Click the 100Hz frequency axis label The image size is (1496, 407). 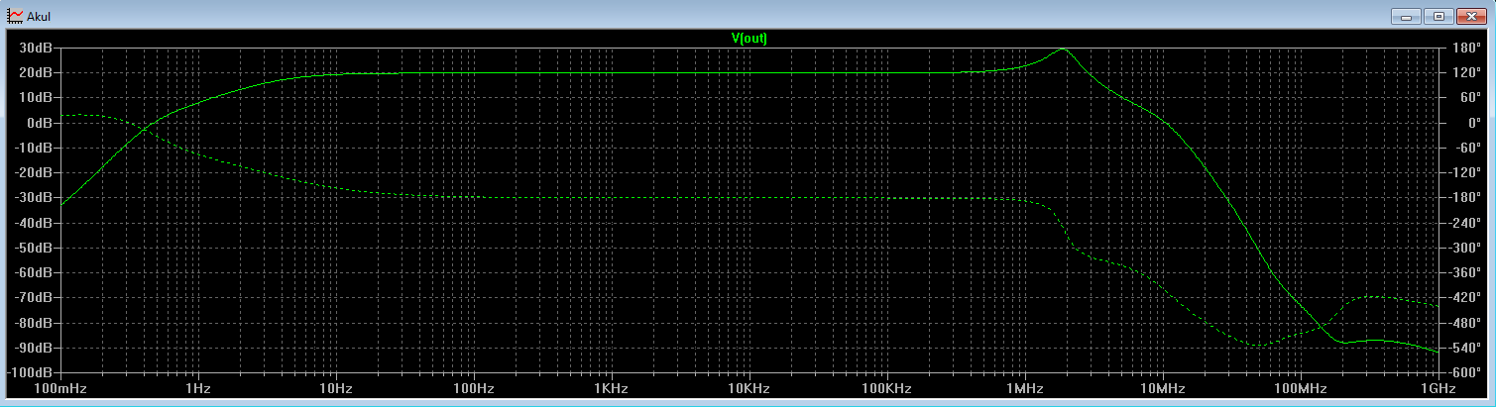[x=474, y=387]
